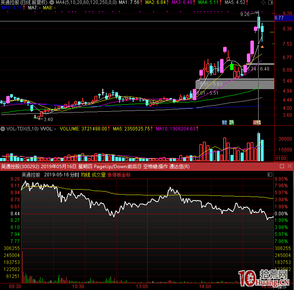Click the MA3: 6.49 value
This screenshot has height=290, width=294.
pyautogui.click(x=183, y=2)
